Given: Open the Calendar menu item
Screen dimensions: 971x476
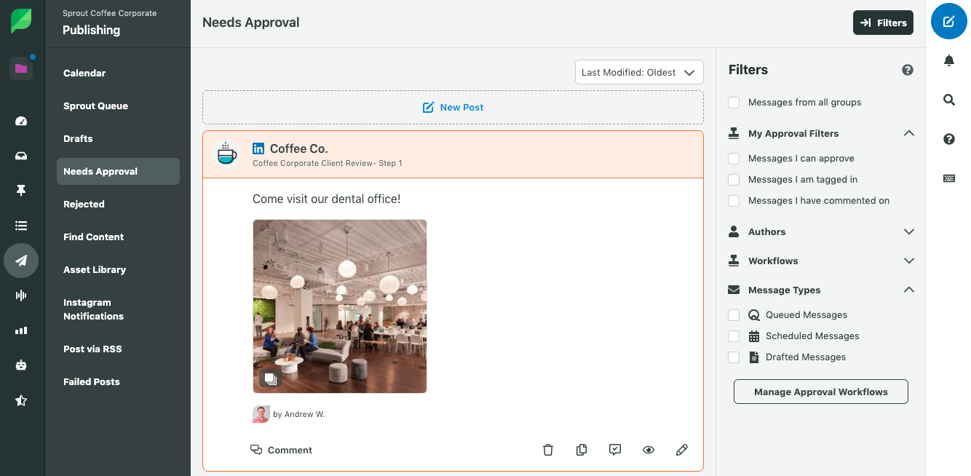Looking at the screenshot, I should click(x=118, y=73).
